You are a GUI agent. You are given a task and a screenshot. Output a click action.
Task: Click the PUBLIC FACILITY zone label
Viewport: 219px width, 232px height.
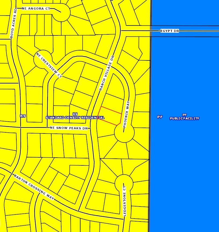coord(184,118)
